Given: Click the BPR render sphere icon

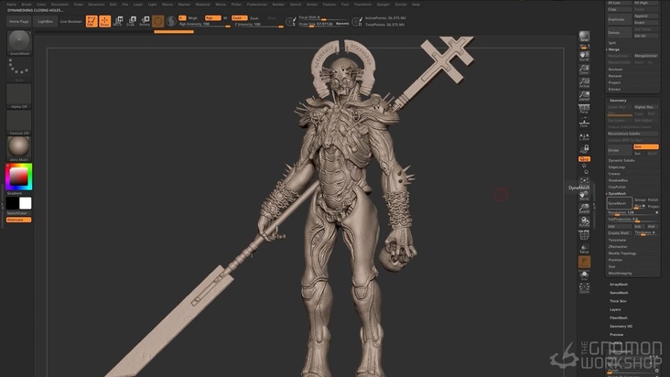Looking at the screenshot, I should pos(584,37).
